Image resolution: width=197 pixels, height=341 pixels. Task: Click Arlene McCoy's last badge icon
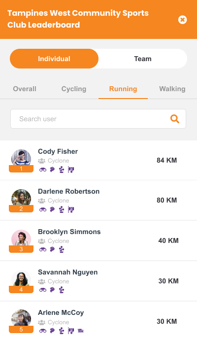point(81,331)
